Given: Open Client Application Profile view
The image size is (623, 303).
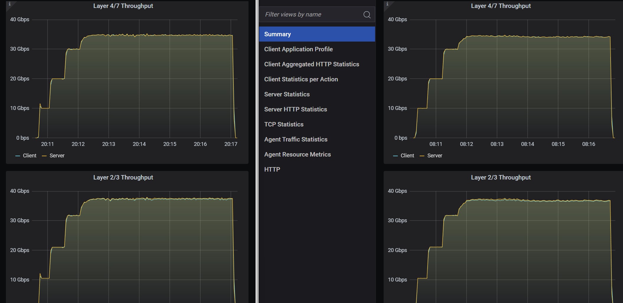Looking at the screenshot, I should click(x=298, y=49).
